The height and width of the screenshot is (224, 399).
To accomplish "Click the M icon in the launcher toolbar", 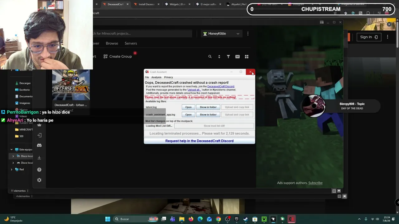I will pyautogui.click(x=238, y=57).
